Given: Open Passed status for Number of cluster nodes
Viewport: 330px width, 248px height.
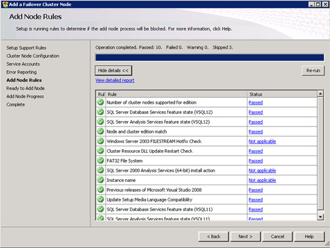Looking at the screenshot, I should point(255,103).
